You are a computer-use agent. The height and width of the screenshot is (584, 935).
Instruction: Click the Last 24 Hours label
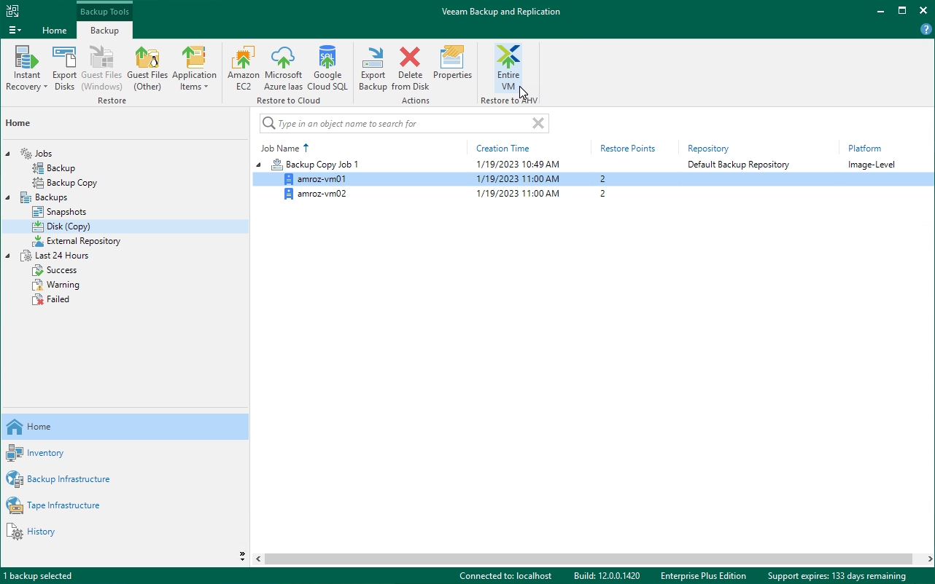pyautogui.click(x=61, y=256)
